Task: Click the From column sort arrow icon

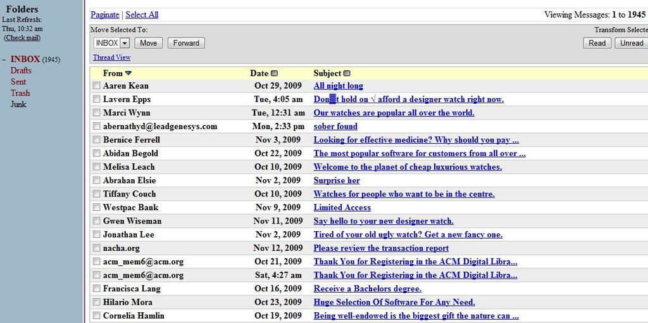Action: 128,73
